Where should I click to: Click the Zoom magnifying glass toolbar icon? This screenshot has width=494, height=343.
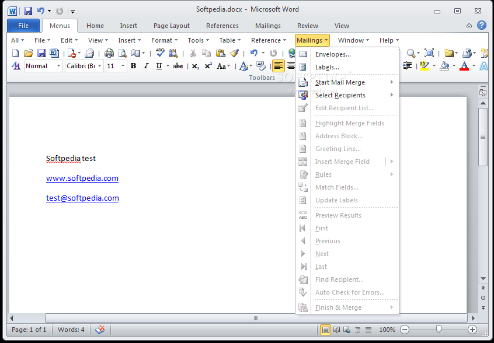pyautogui.click(x=411, y=53)
